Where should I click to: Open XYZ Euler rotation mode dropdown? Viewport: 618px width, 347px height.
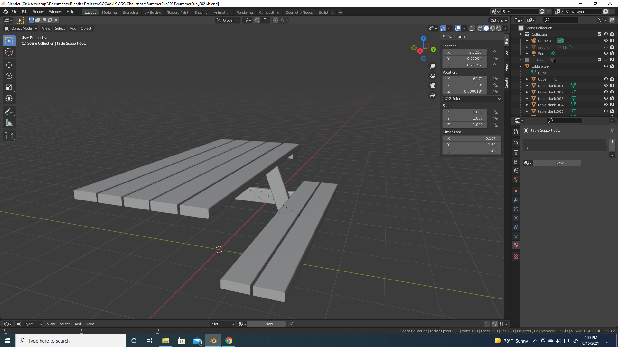(472, 99)
